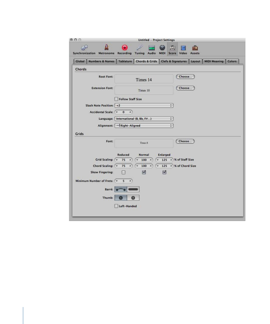
Task: Switch to the Numbers & Names tab
Action: pos(101,61)
